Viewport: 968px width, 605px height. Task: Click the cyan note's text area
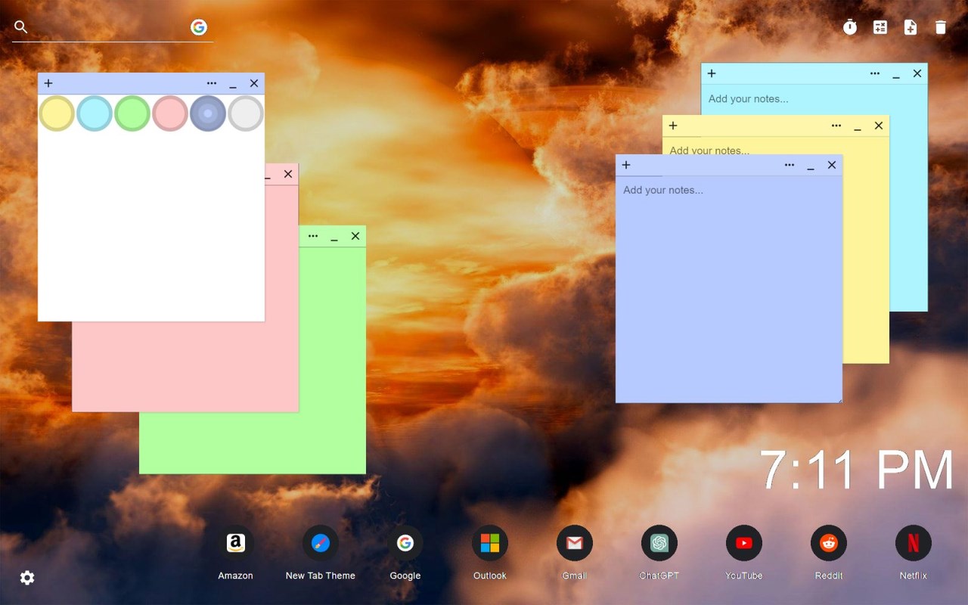point(814,99)
